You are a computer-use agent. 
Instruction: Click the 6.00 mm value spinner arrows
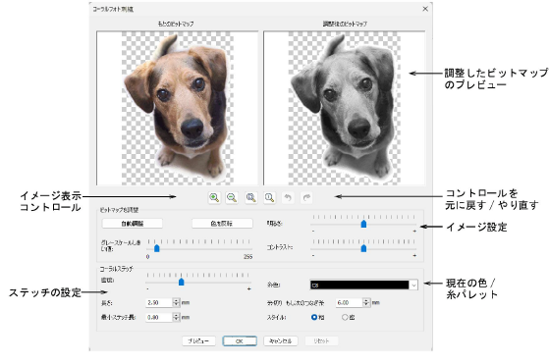coord(366,302)
